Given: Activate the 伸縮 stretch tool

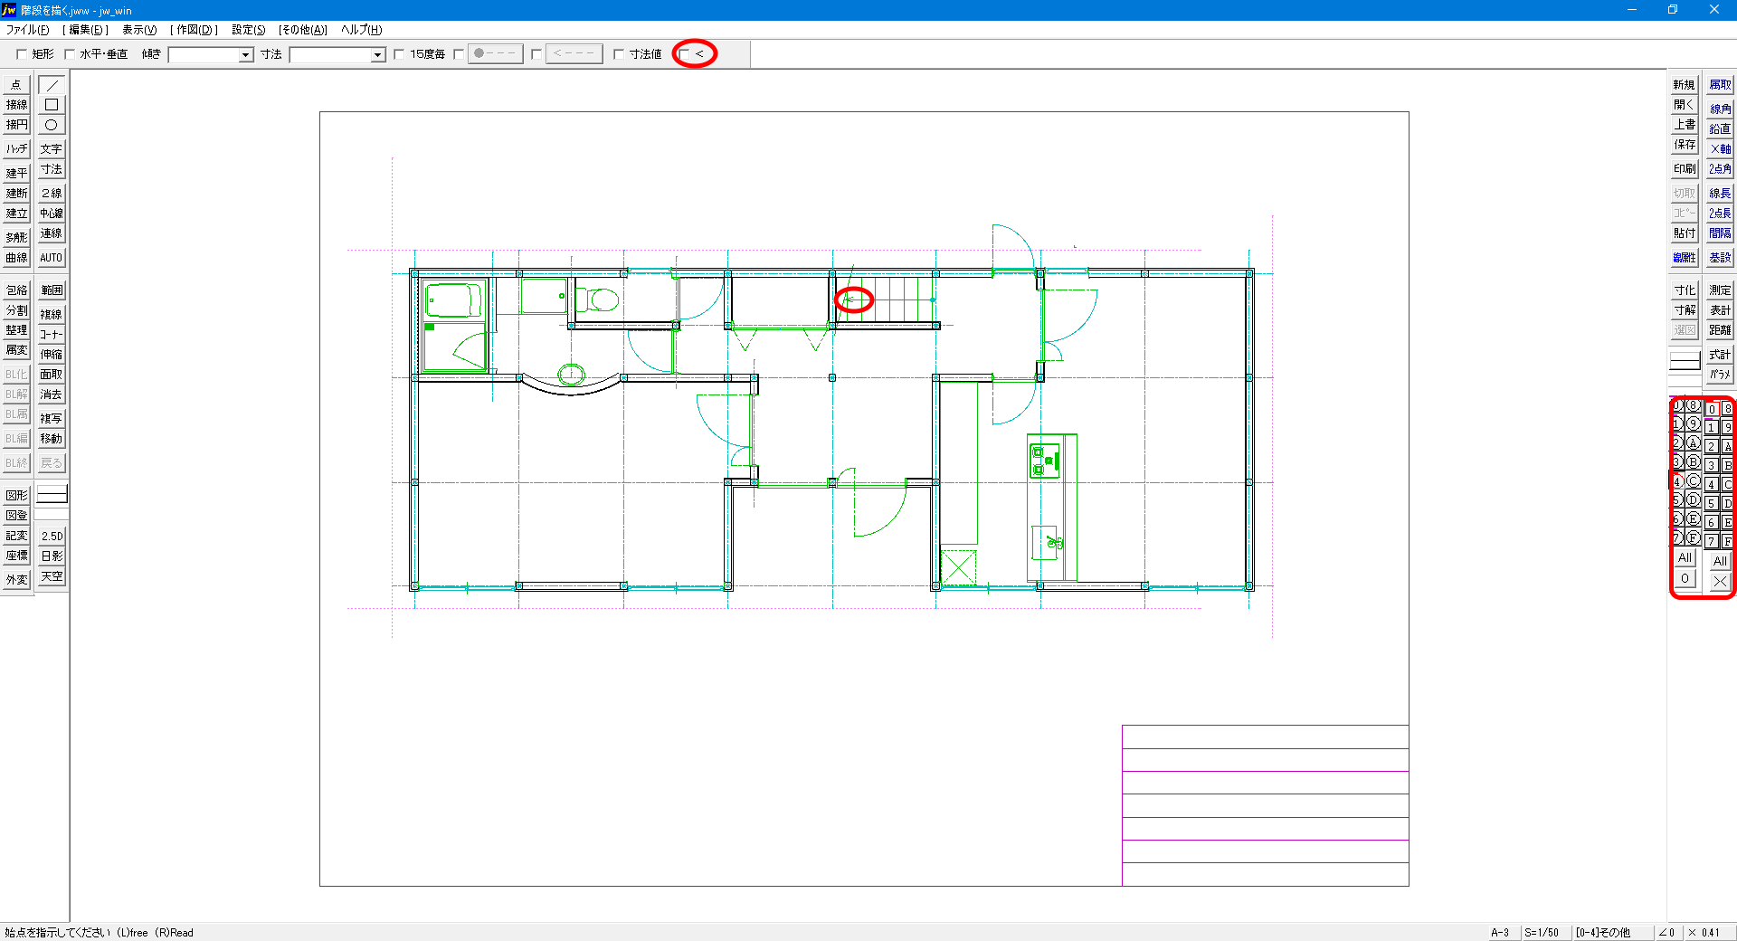Looking at the screenshot, I should point(52,354).
